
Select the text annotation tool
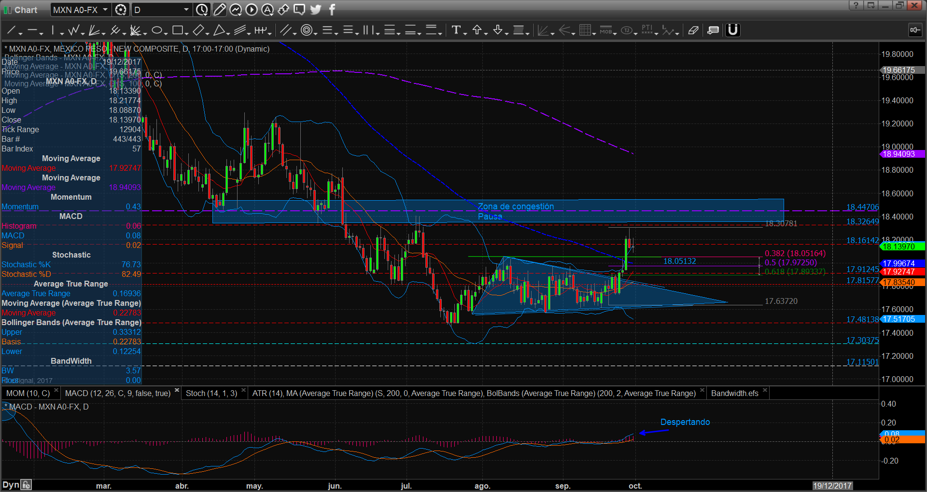coord(456,30)
